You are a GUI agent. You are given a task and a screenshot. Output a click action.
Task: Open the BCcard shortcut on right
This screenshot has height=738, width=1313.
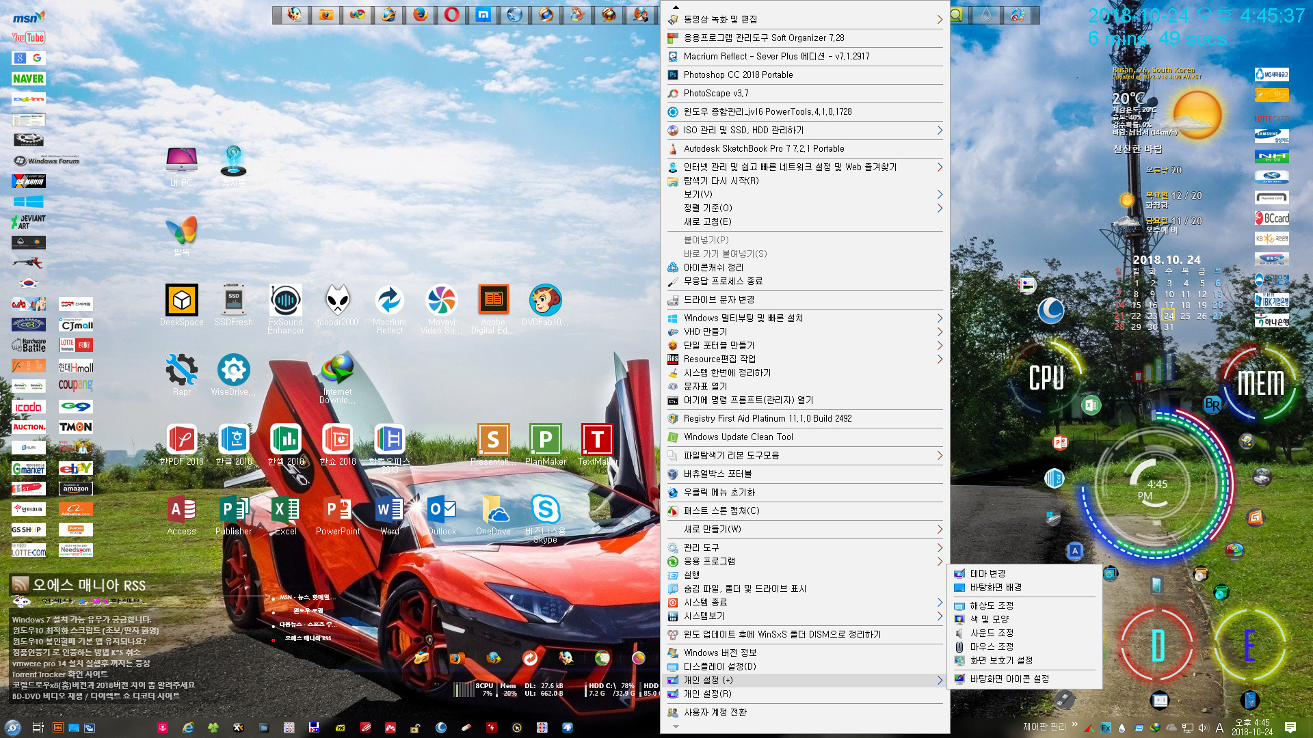tap(1271, 218)
